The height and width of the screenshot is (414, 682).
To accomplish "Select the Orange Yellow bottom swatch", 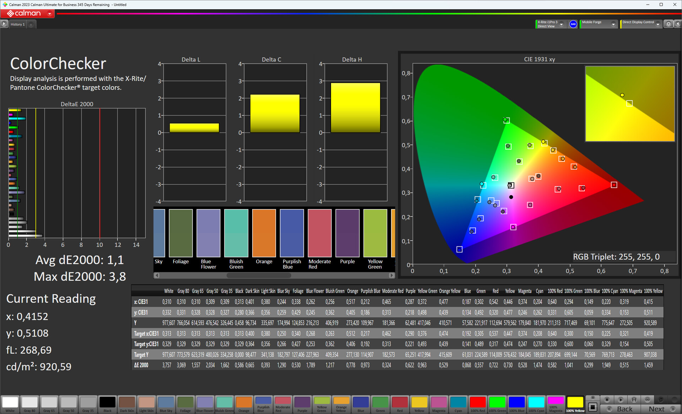I will [x=341, y=404].
